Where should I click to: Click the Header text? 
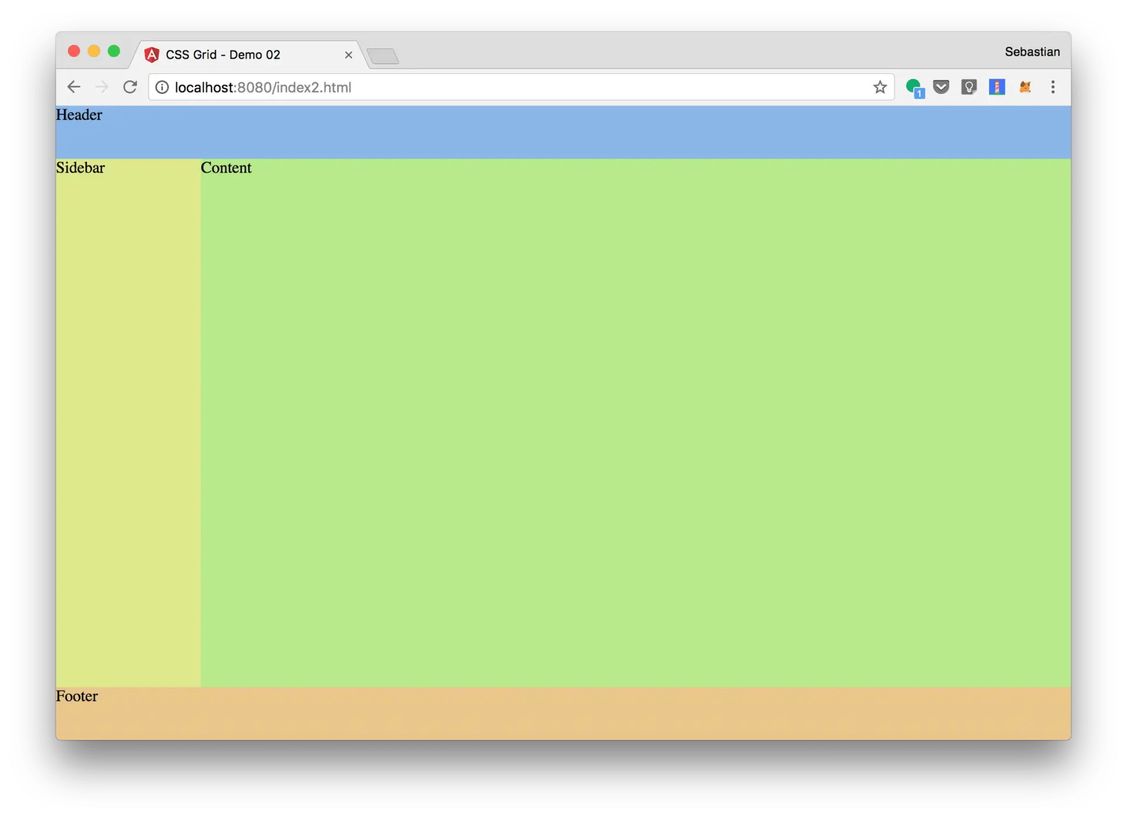79,115
